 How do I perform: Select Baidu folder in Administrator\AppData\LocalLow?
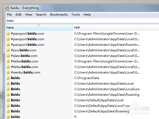coord(15,89)
